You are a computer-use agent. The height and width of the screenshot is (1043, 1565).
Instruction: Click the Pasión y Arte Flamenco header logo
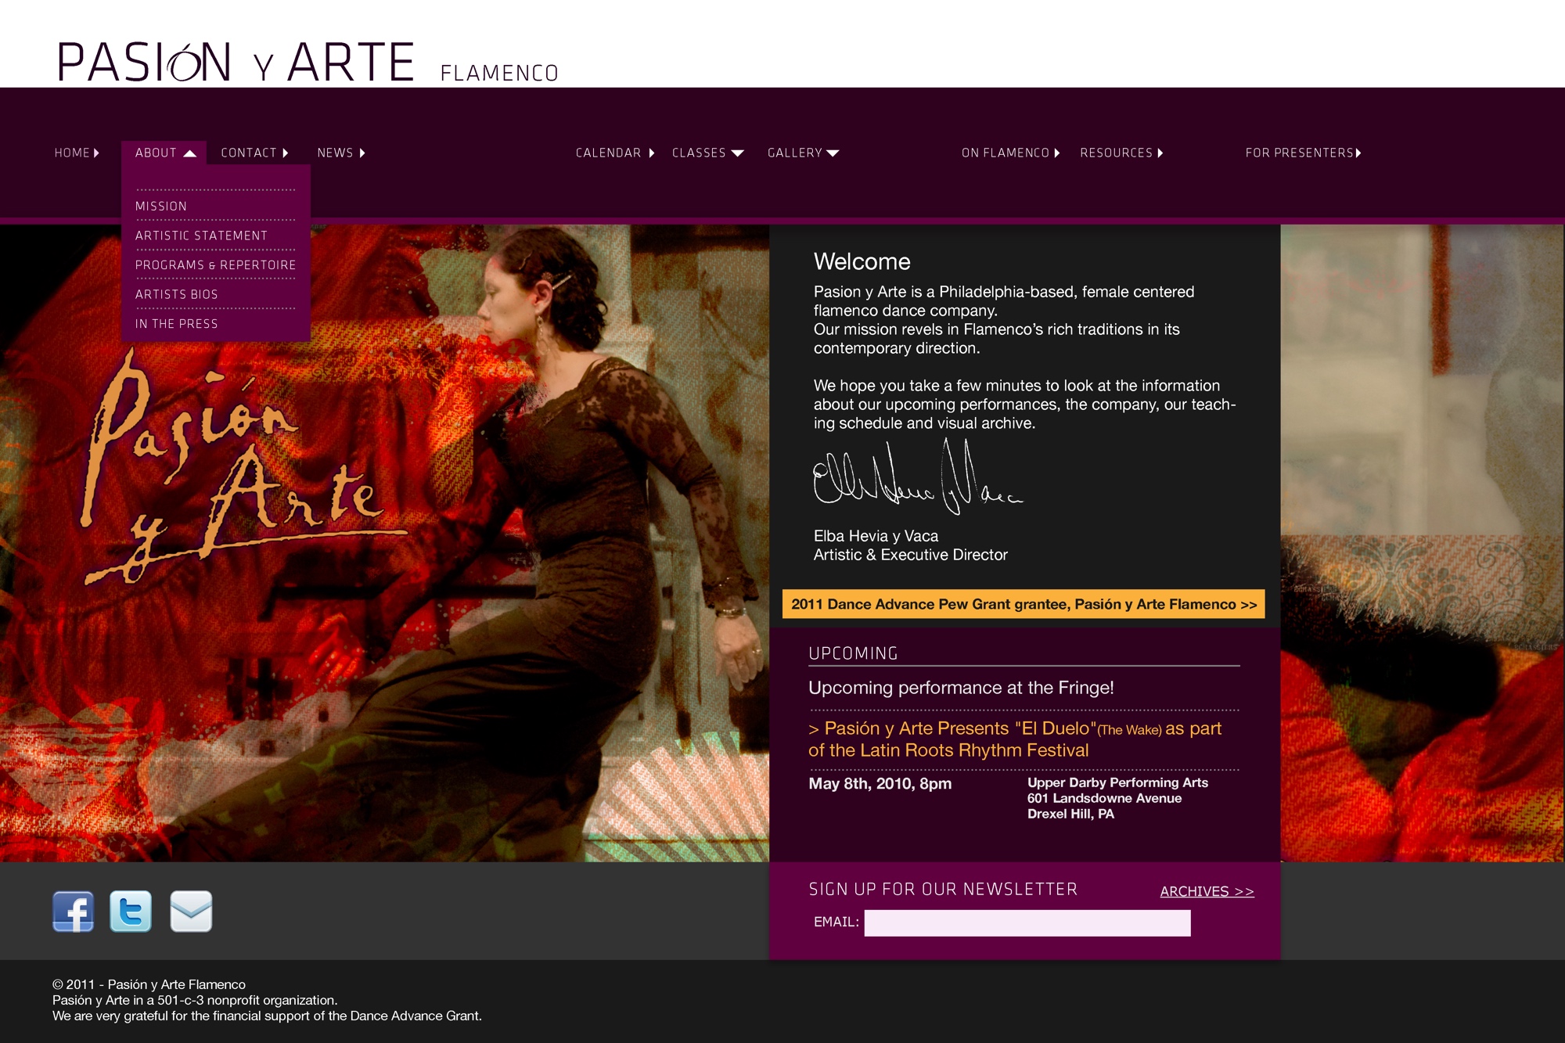coord(308,63)
